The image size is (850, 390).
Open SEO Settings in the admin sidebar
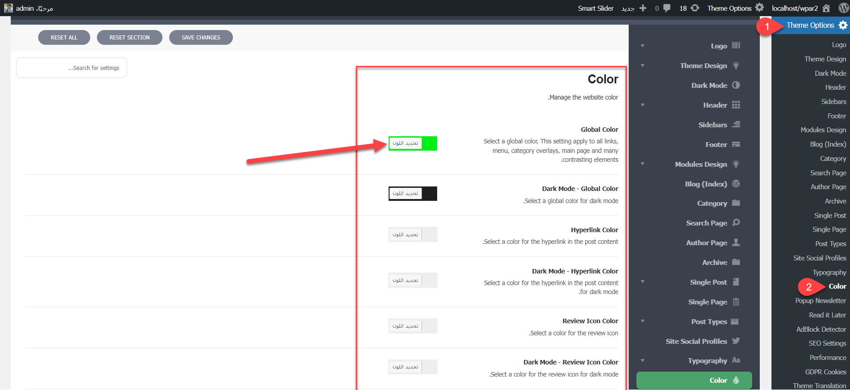tap(827, 343)
